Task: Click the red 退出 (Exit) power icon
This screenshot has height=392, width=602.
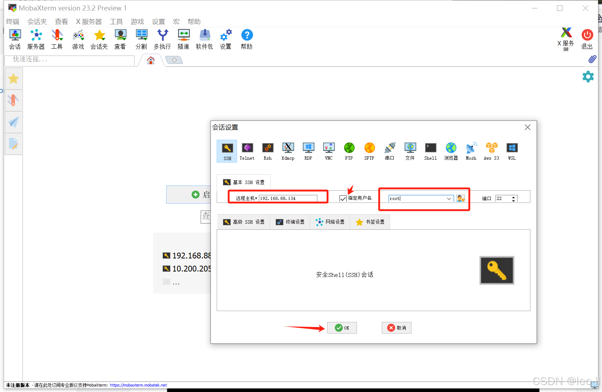Action: pos(587,39)
